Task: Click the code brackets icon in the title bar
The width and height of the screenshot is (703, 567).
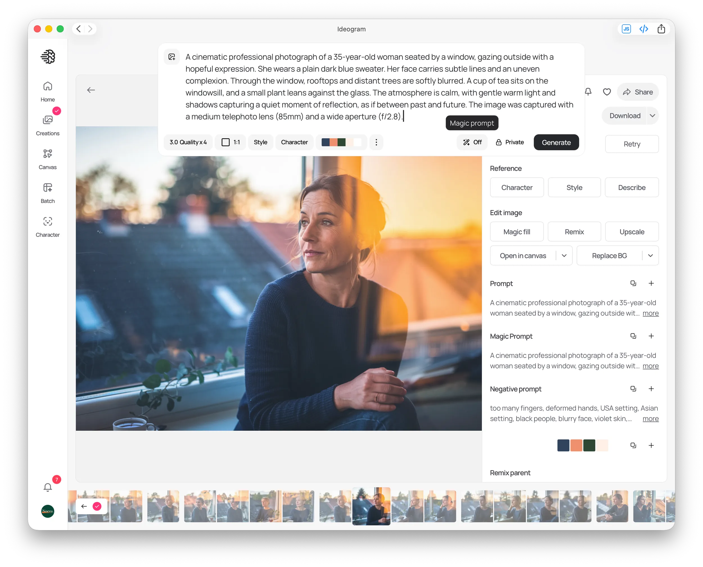Action: (x=644, y=29)
